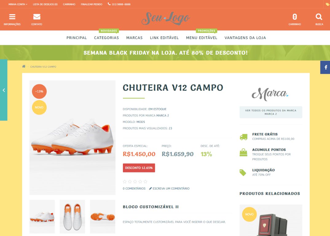Expand the teal left side panel arrow
Screen dimensions: 330x236
[4, 90]
